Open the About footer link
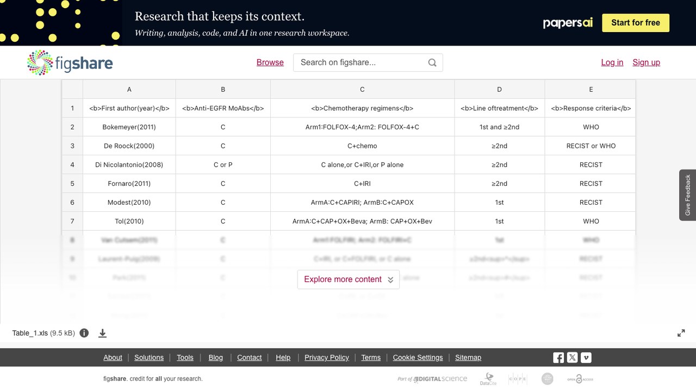The image size is (696, 391). click(113, 357)
